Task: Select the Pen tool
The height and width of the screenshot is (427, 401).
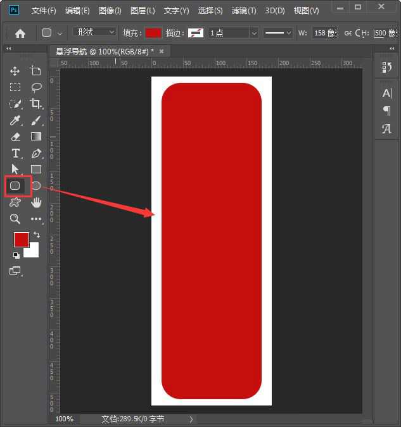Action: pos(36,153)
